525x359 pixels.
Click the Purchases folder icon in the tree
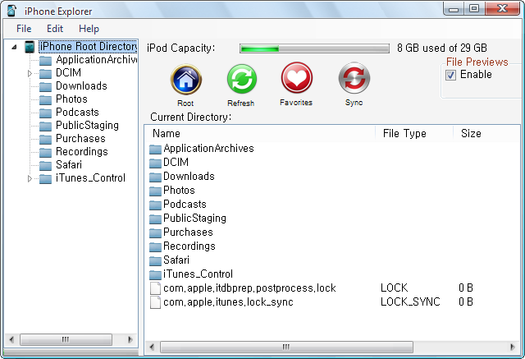pyautogui.click(x=45, y=139)
